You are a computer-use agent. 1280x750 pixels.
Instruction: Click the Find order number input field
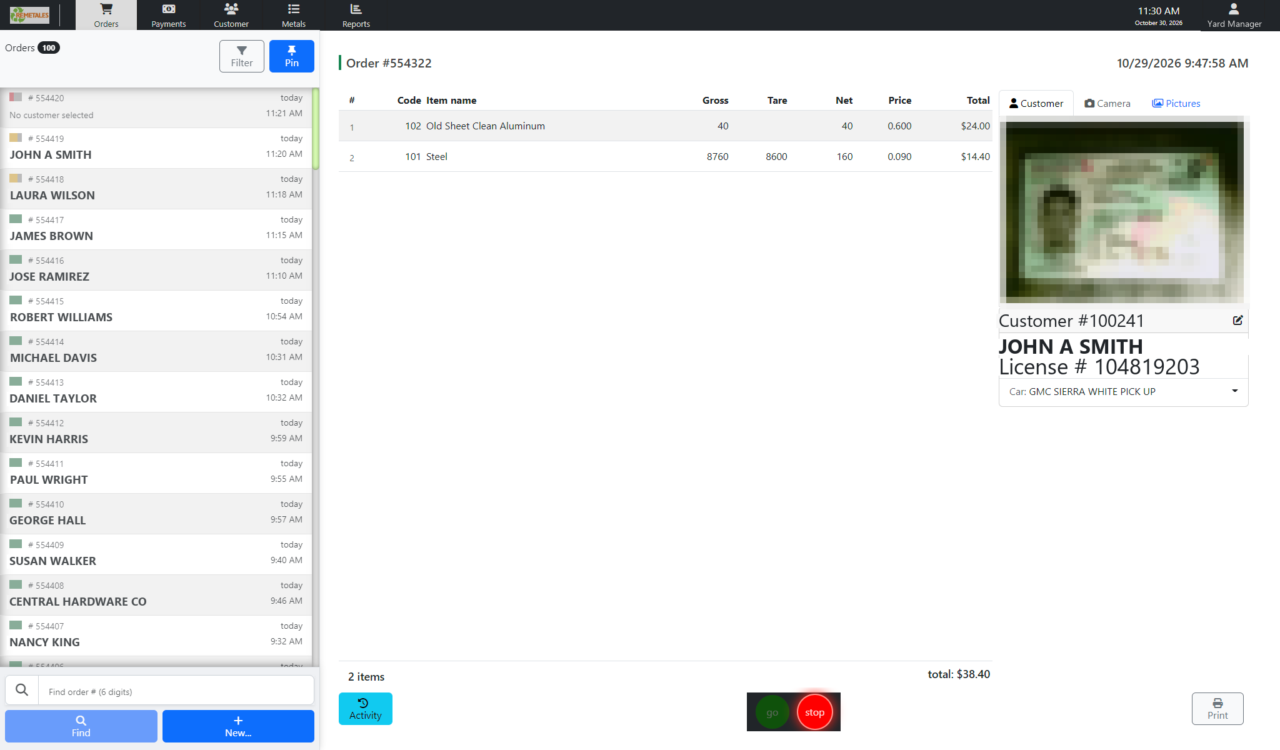[176, 691]
